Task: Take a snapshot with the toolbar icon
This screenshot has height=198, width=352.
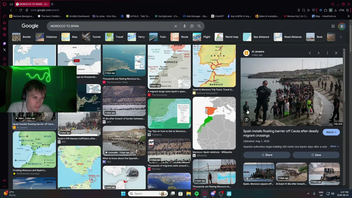Action: click(x=304, y=10)
